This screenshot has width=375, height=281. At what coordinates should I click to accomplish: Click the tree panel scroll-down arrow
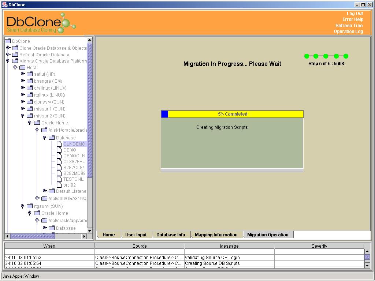coord(90,231)
